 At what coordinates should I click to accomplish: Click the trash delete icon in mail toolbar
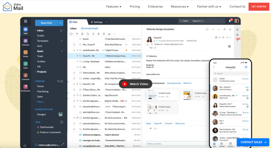click(x=99, y=34)
